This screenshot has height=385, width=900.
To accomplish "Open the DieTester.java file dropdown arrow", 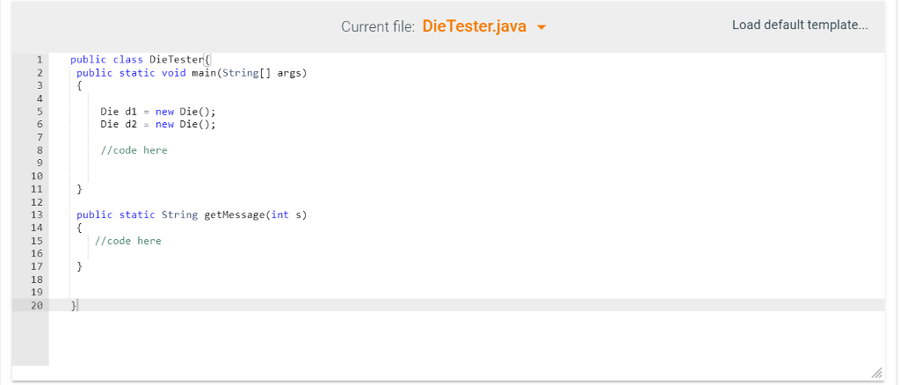I will pyautogui.click(x=541, y=27).
